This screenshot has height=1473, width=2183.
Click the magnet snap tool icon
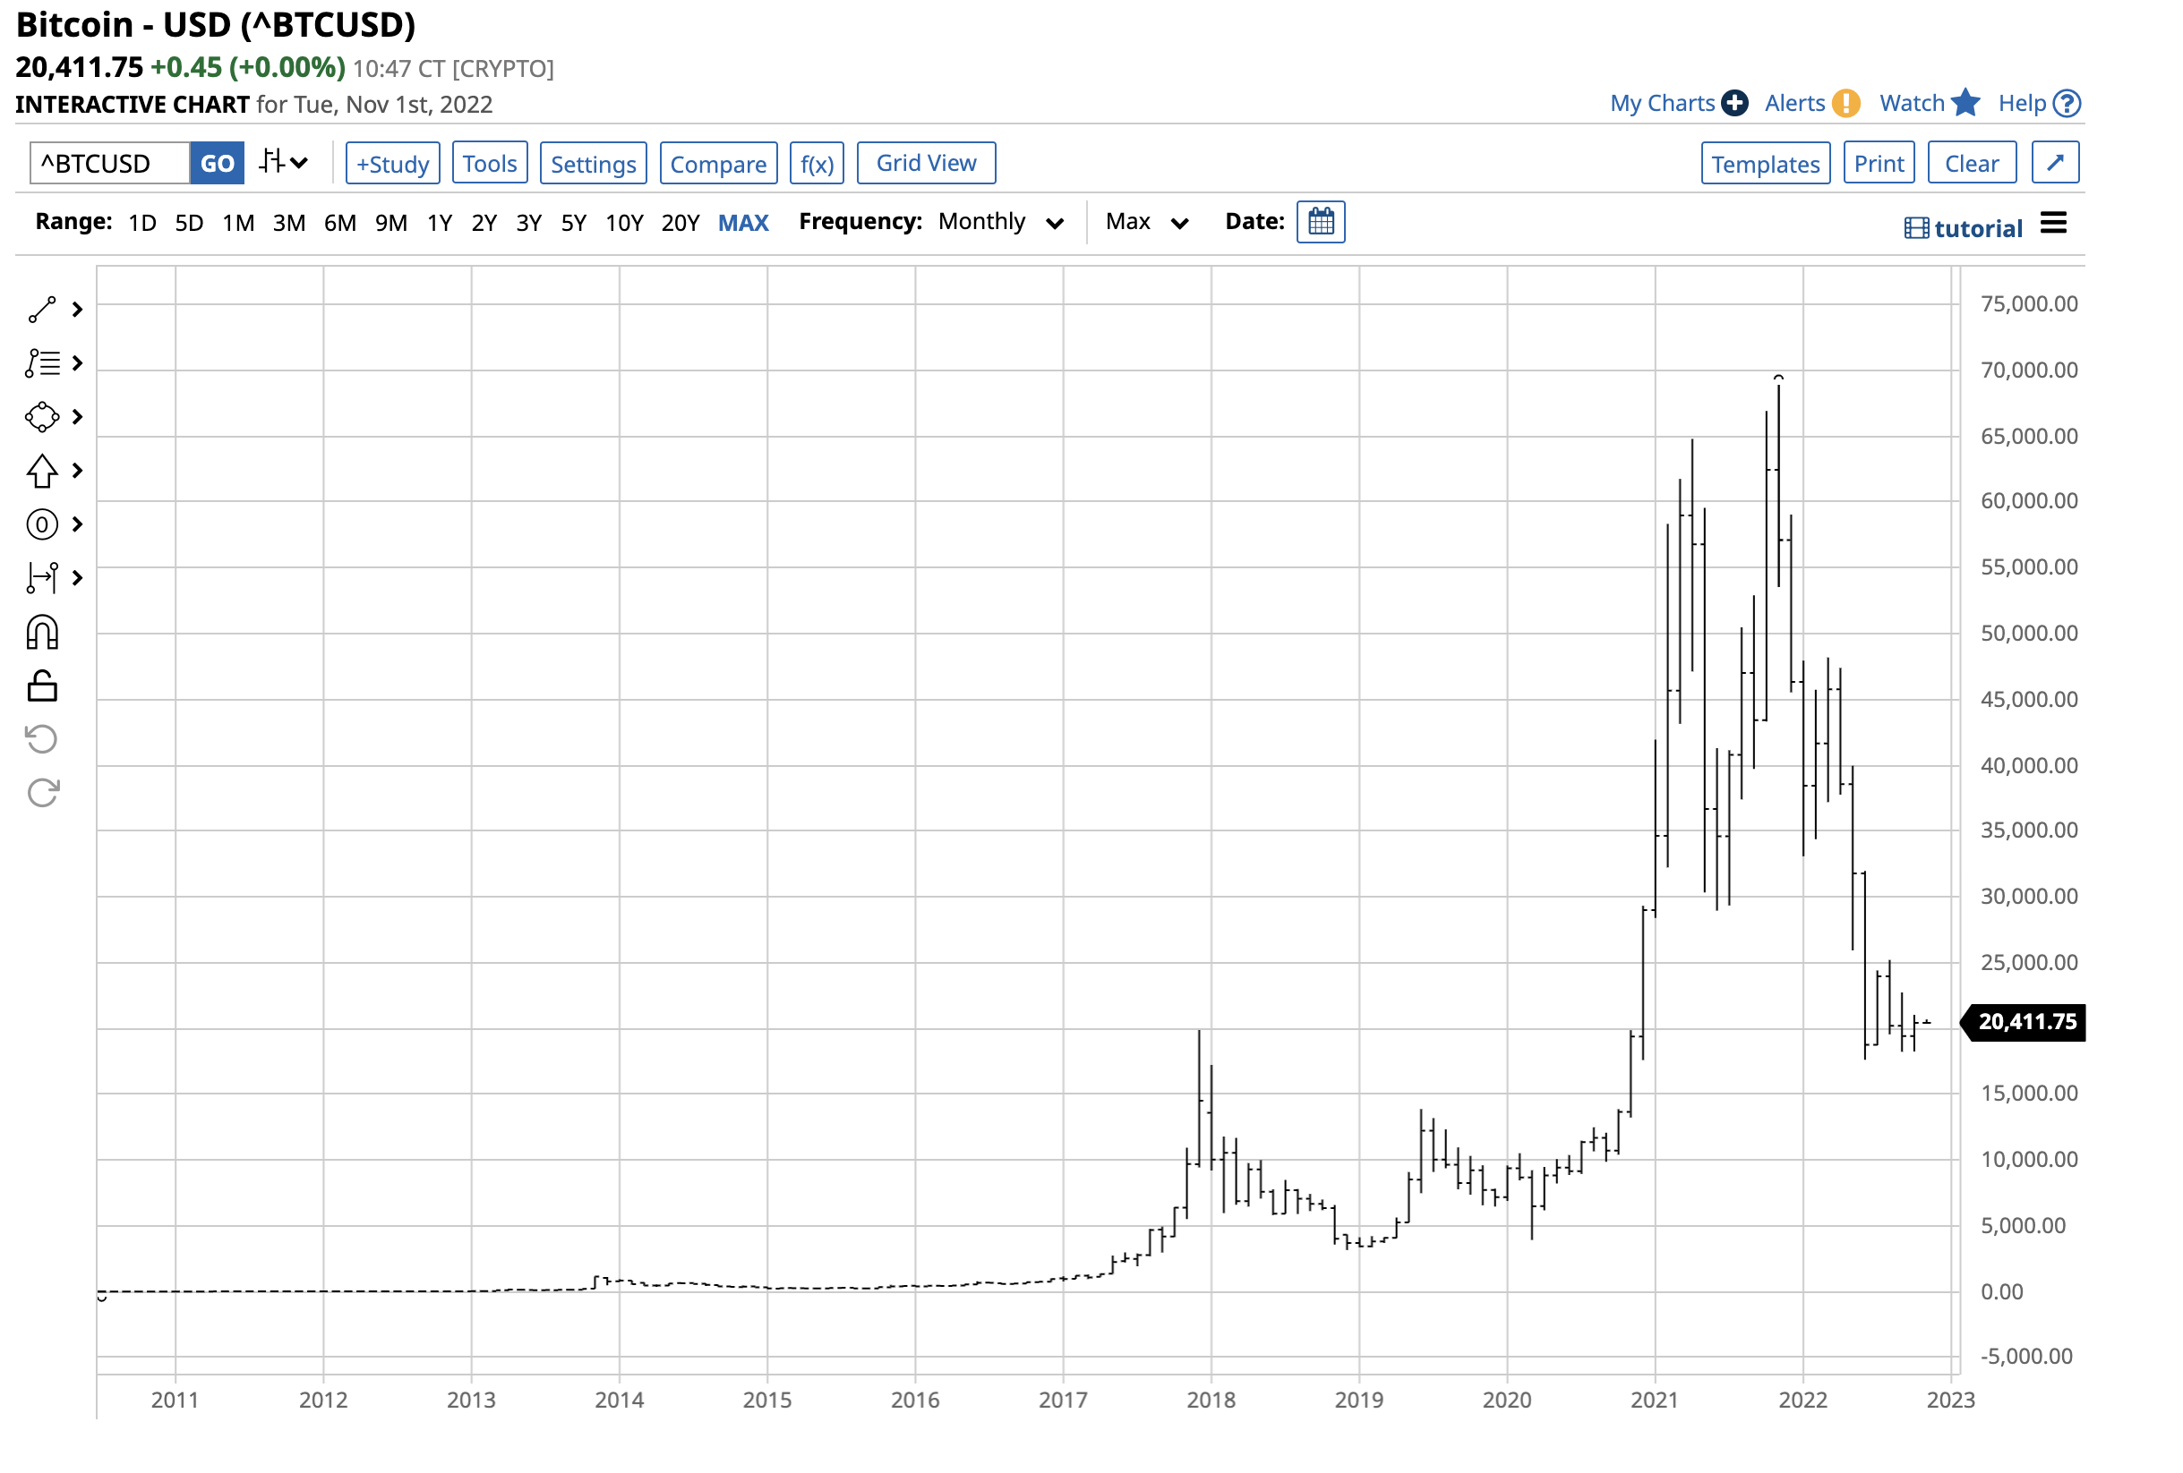pos(42,633)
